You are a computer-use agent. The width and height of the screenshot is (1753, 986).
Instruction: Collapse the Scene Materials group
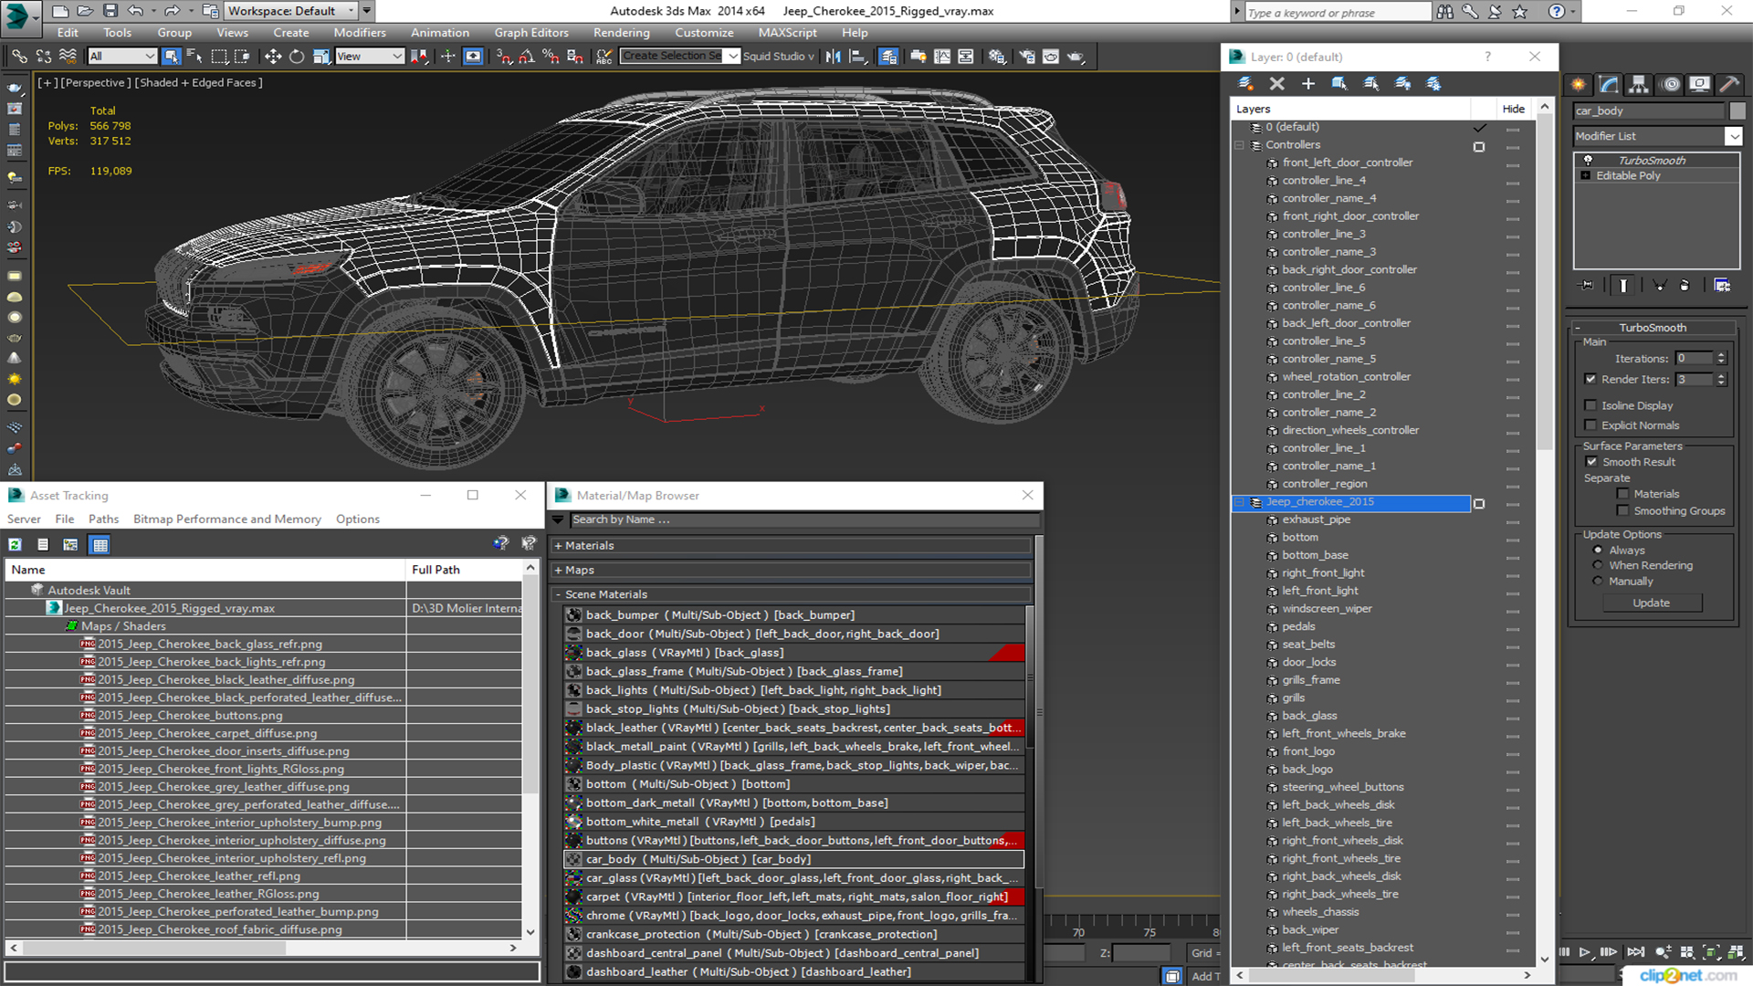[558, 594]
